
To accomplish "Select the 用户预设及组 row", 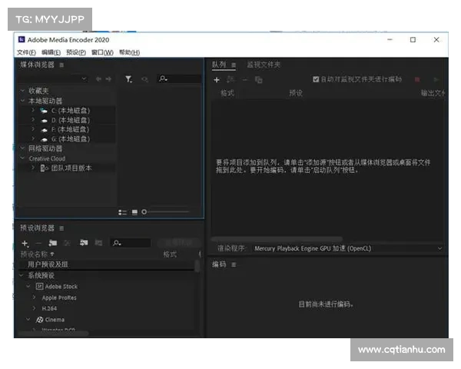I will (x=107, y=264).
